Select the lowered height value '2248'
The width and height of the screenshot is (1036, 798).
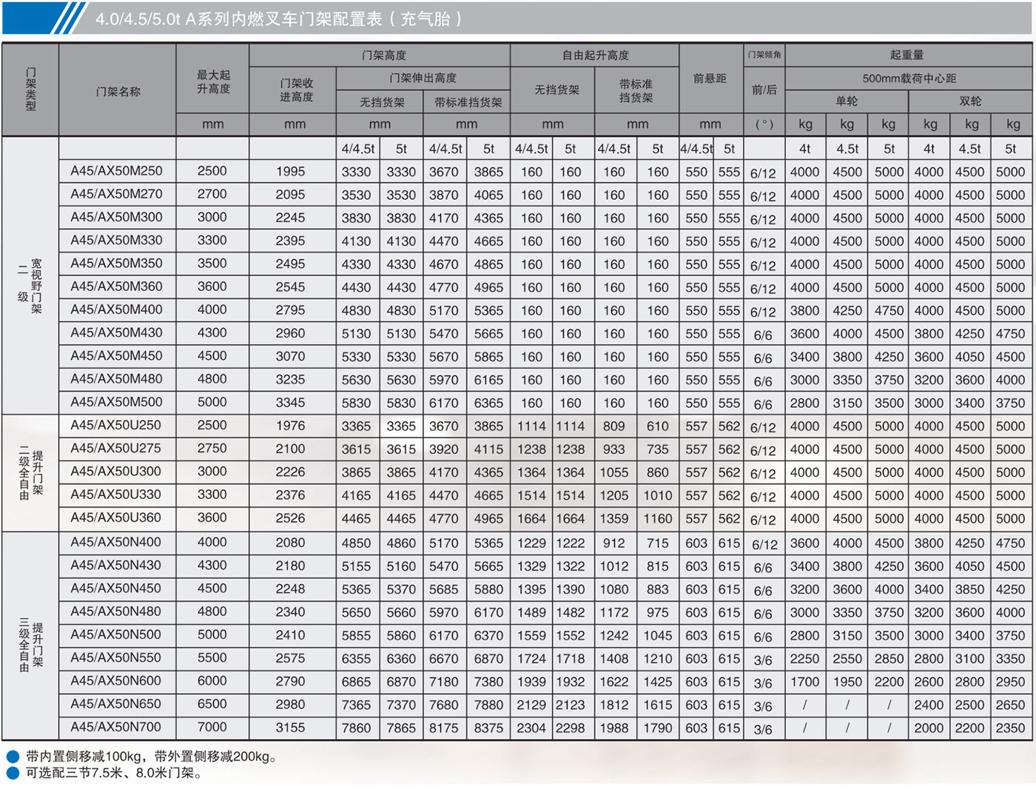pos(291,588)
